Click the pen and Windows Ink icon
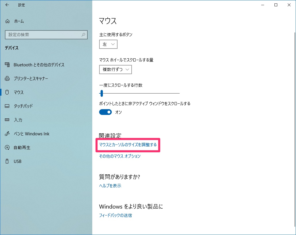The height and width of the screenshot is (235, 296). [x=7, y=134]
